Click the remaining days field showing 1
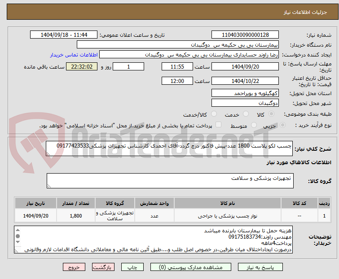Image resolution: width=339 pixels, height=279 pixels. click(x=128, y=66)
